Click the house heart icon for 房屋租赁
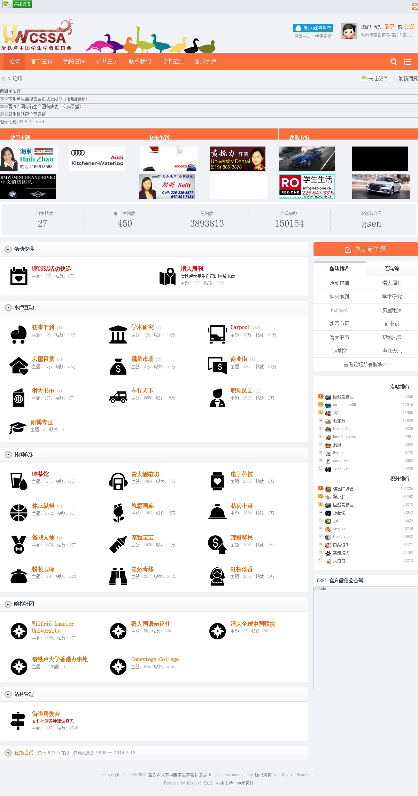 click(19, 366)
